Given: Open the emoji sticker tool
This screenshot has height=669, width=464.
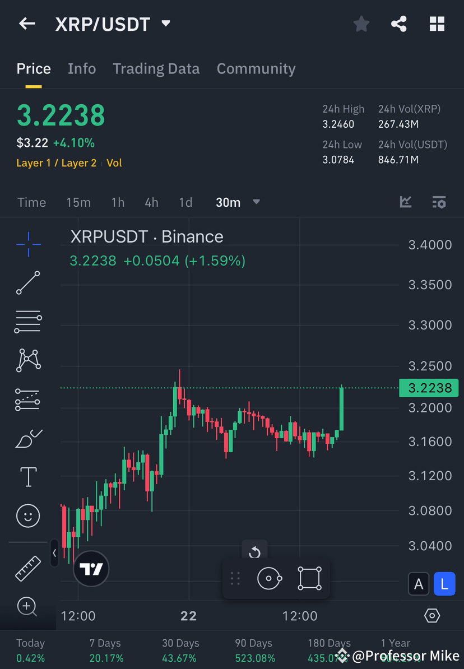Looking at the screenshot, I should pyautogui.click(x=28, y=515).
